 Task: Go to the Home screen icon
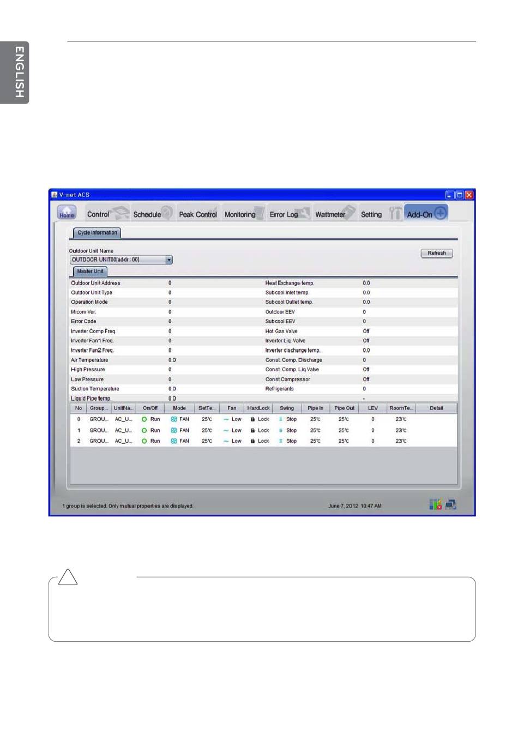tap(67, 213)
